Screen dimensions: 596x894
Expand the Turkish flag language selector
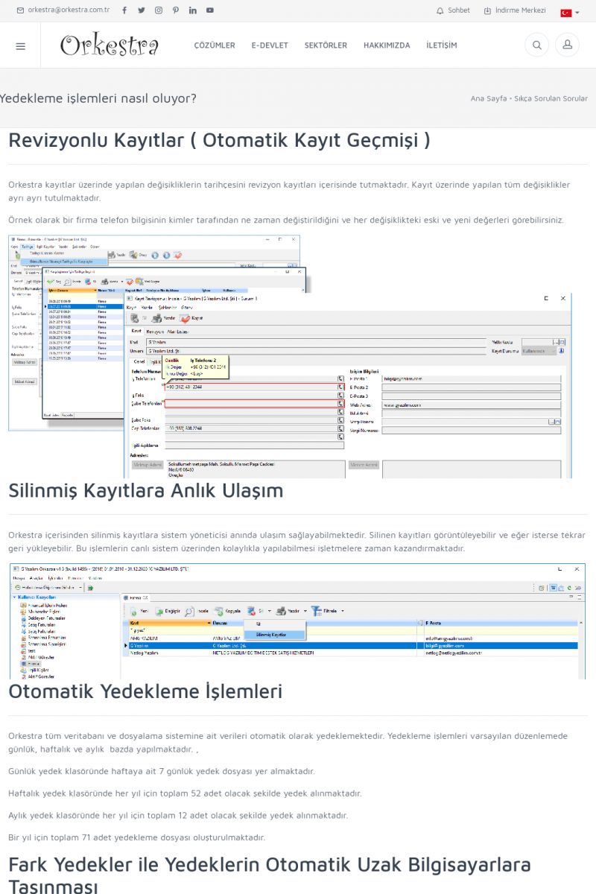pyautogui.click(x=570, y=13)
